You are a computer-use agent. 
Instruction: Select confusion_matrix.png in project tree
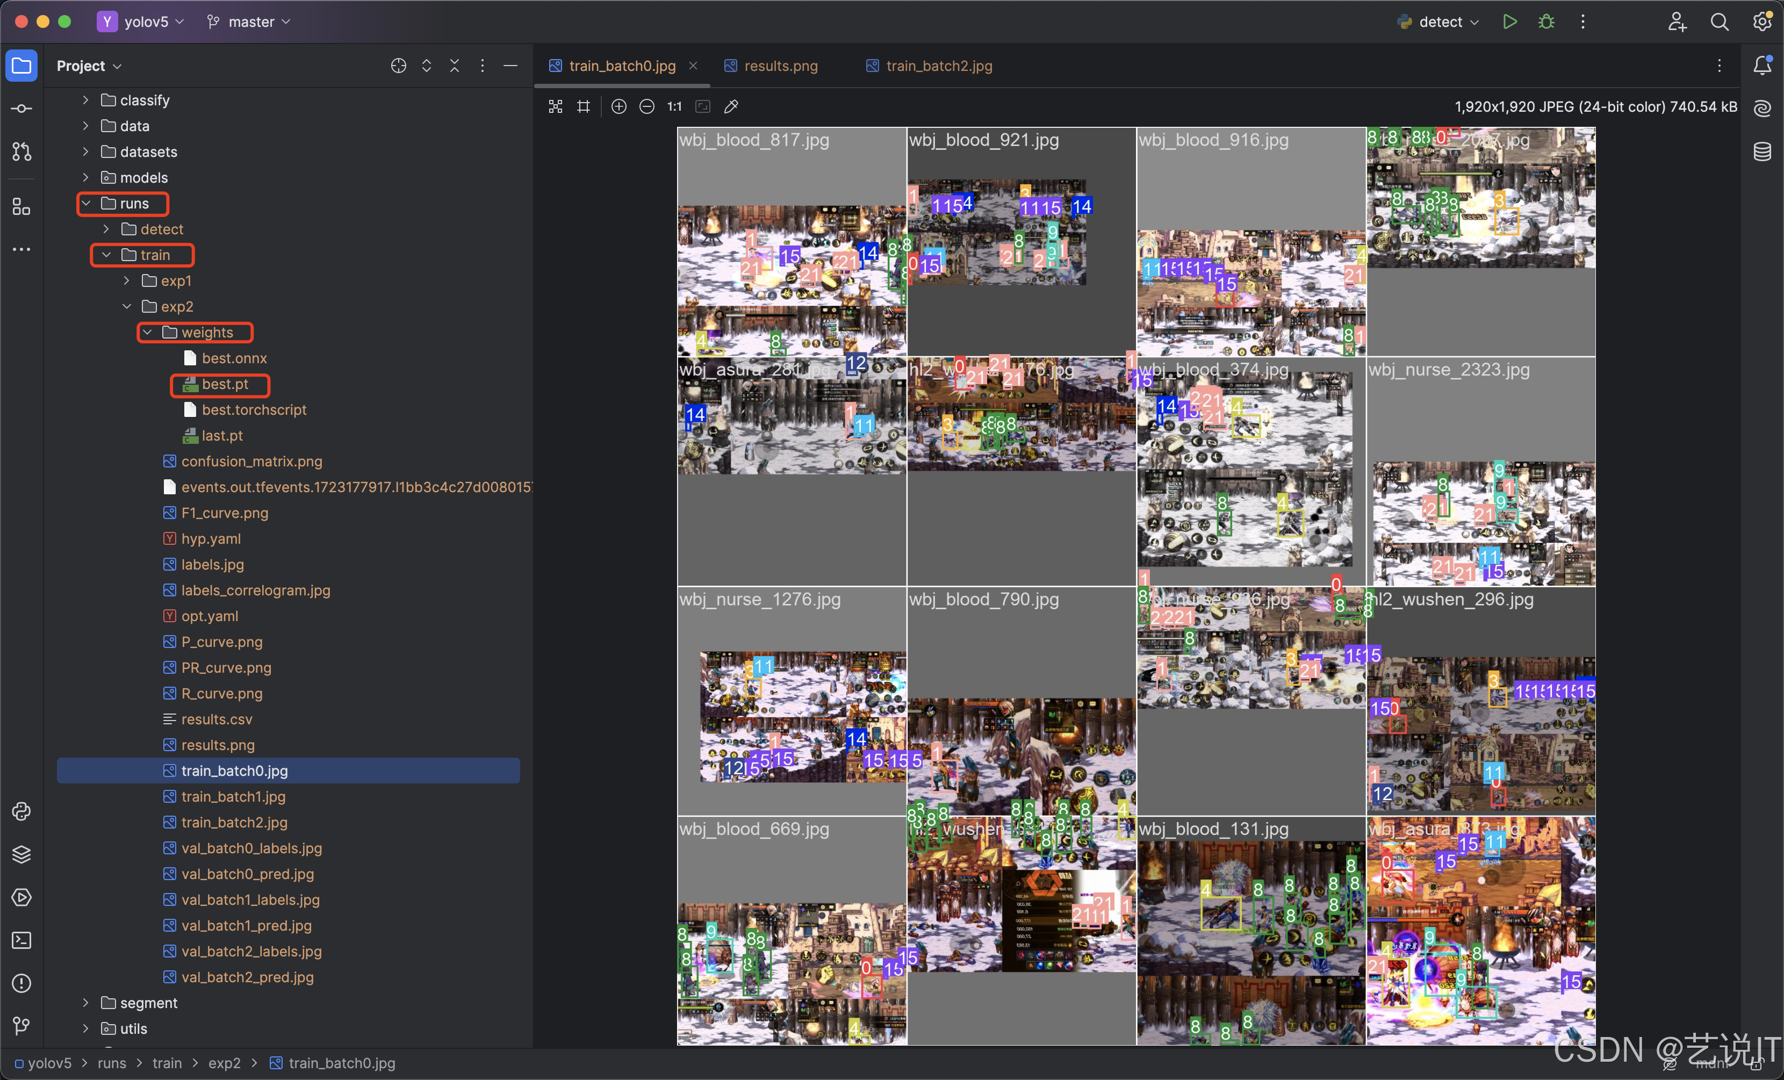[251, 461]
